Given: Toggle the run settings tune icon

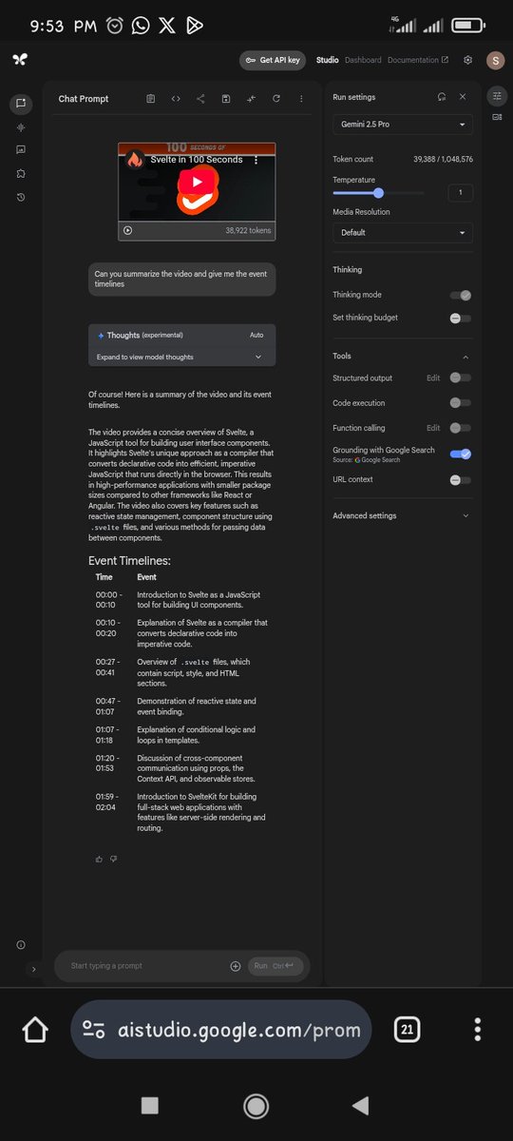Looking at the screenshot, I should (497, 95).
